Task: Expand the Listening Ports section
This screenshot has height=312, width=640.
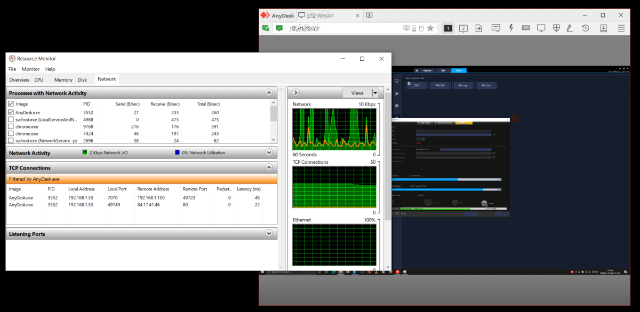Action: pyautogui.click(x=269, y=234)
